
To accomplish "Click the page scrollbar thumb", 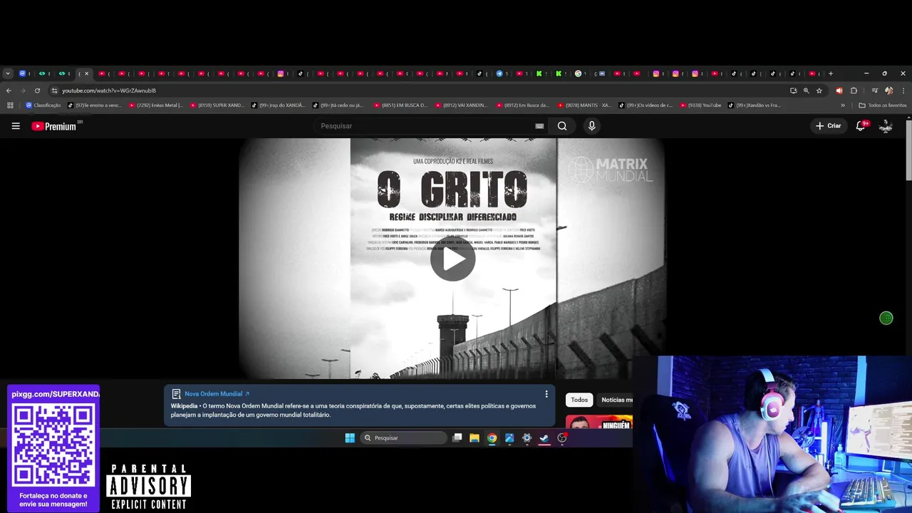I will tap(908, 150).
